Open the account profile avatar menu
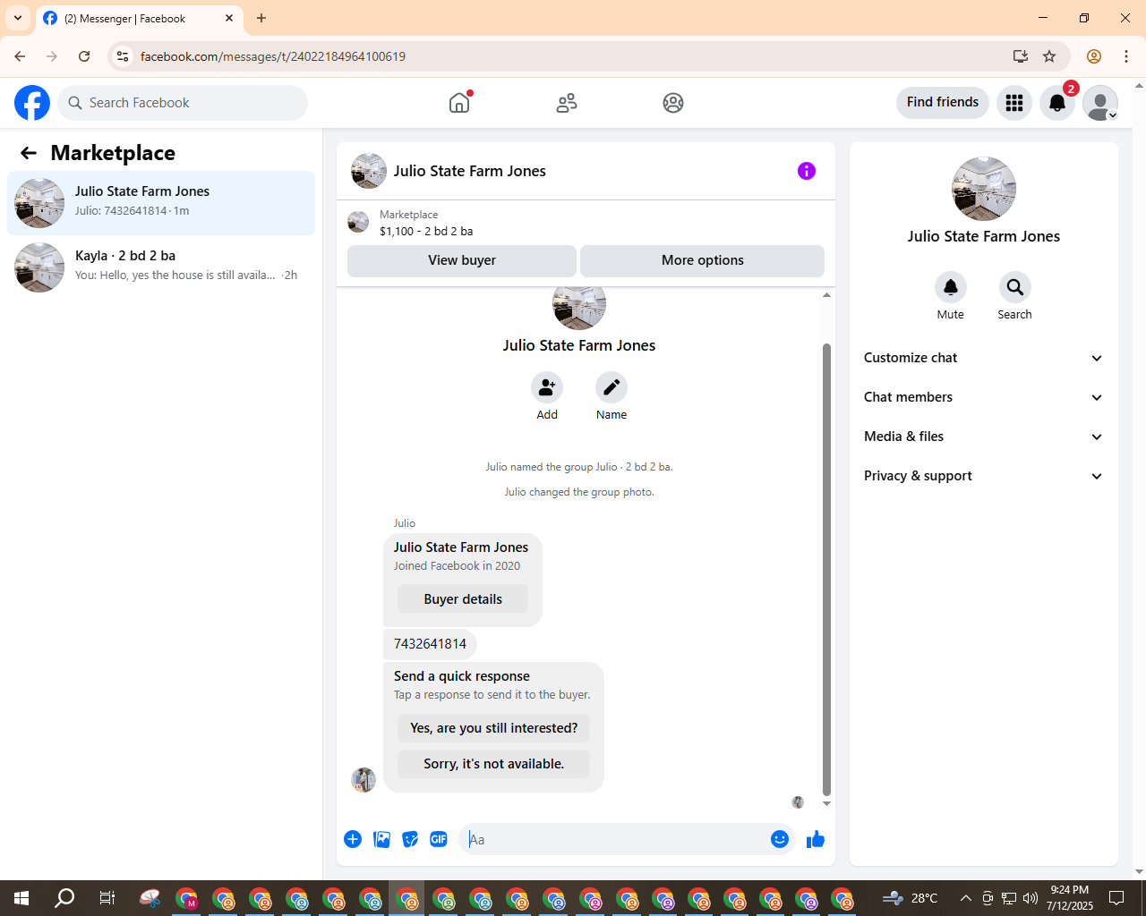The height and width of the screenshot is (916, 1146). coord(1100,103)
